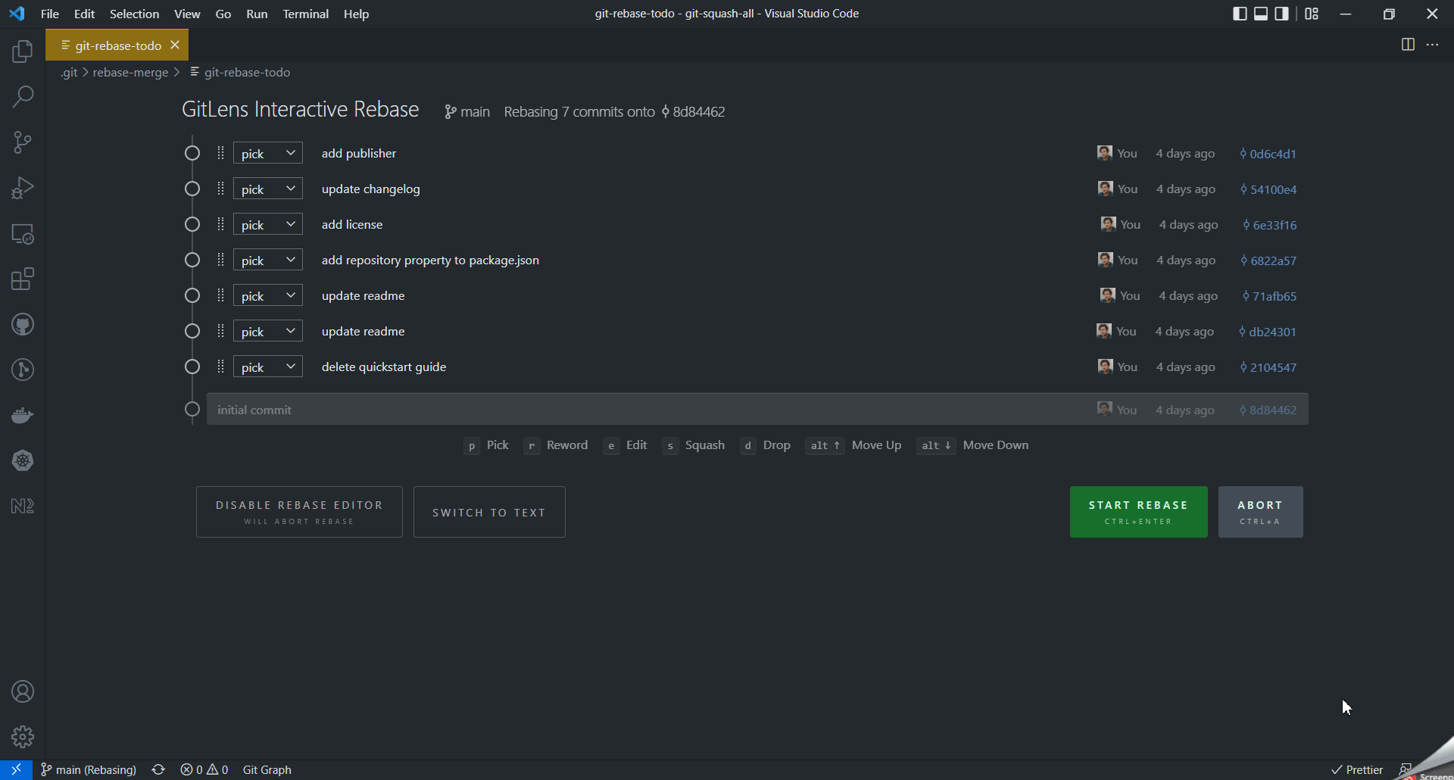Viewport: 1454px width, 780px height.
Task: Click the Prettier status bar item
Action: (1357, 769)
